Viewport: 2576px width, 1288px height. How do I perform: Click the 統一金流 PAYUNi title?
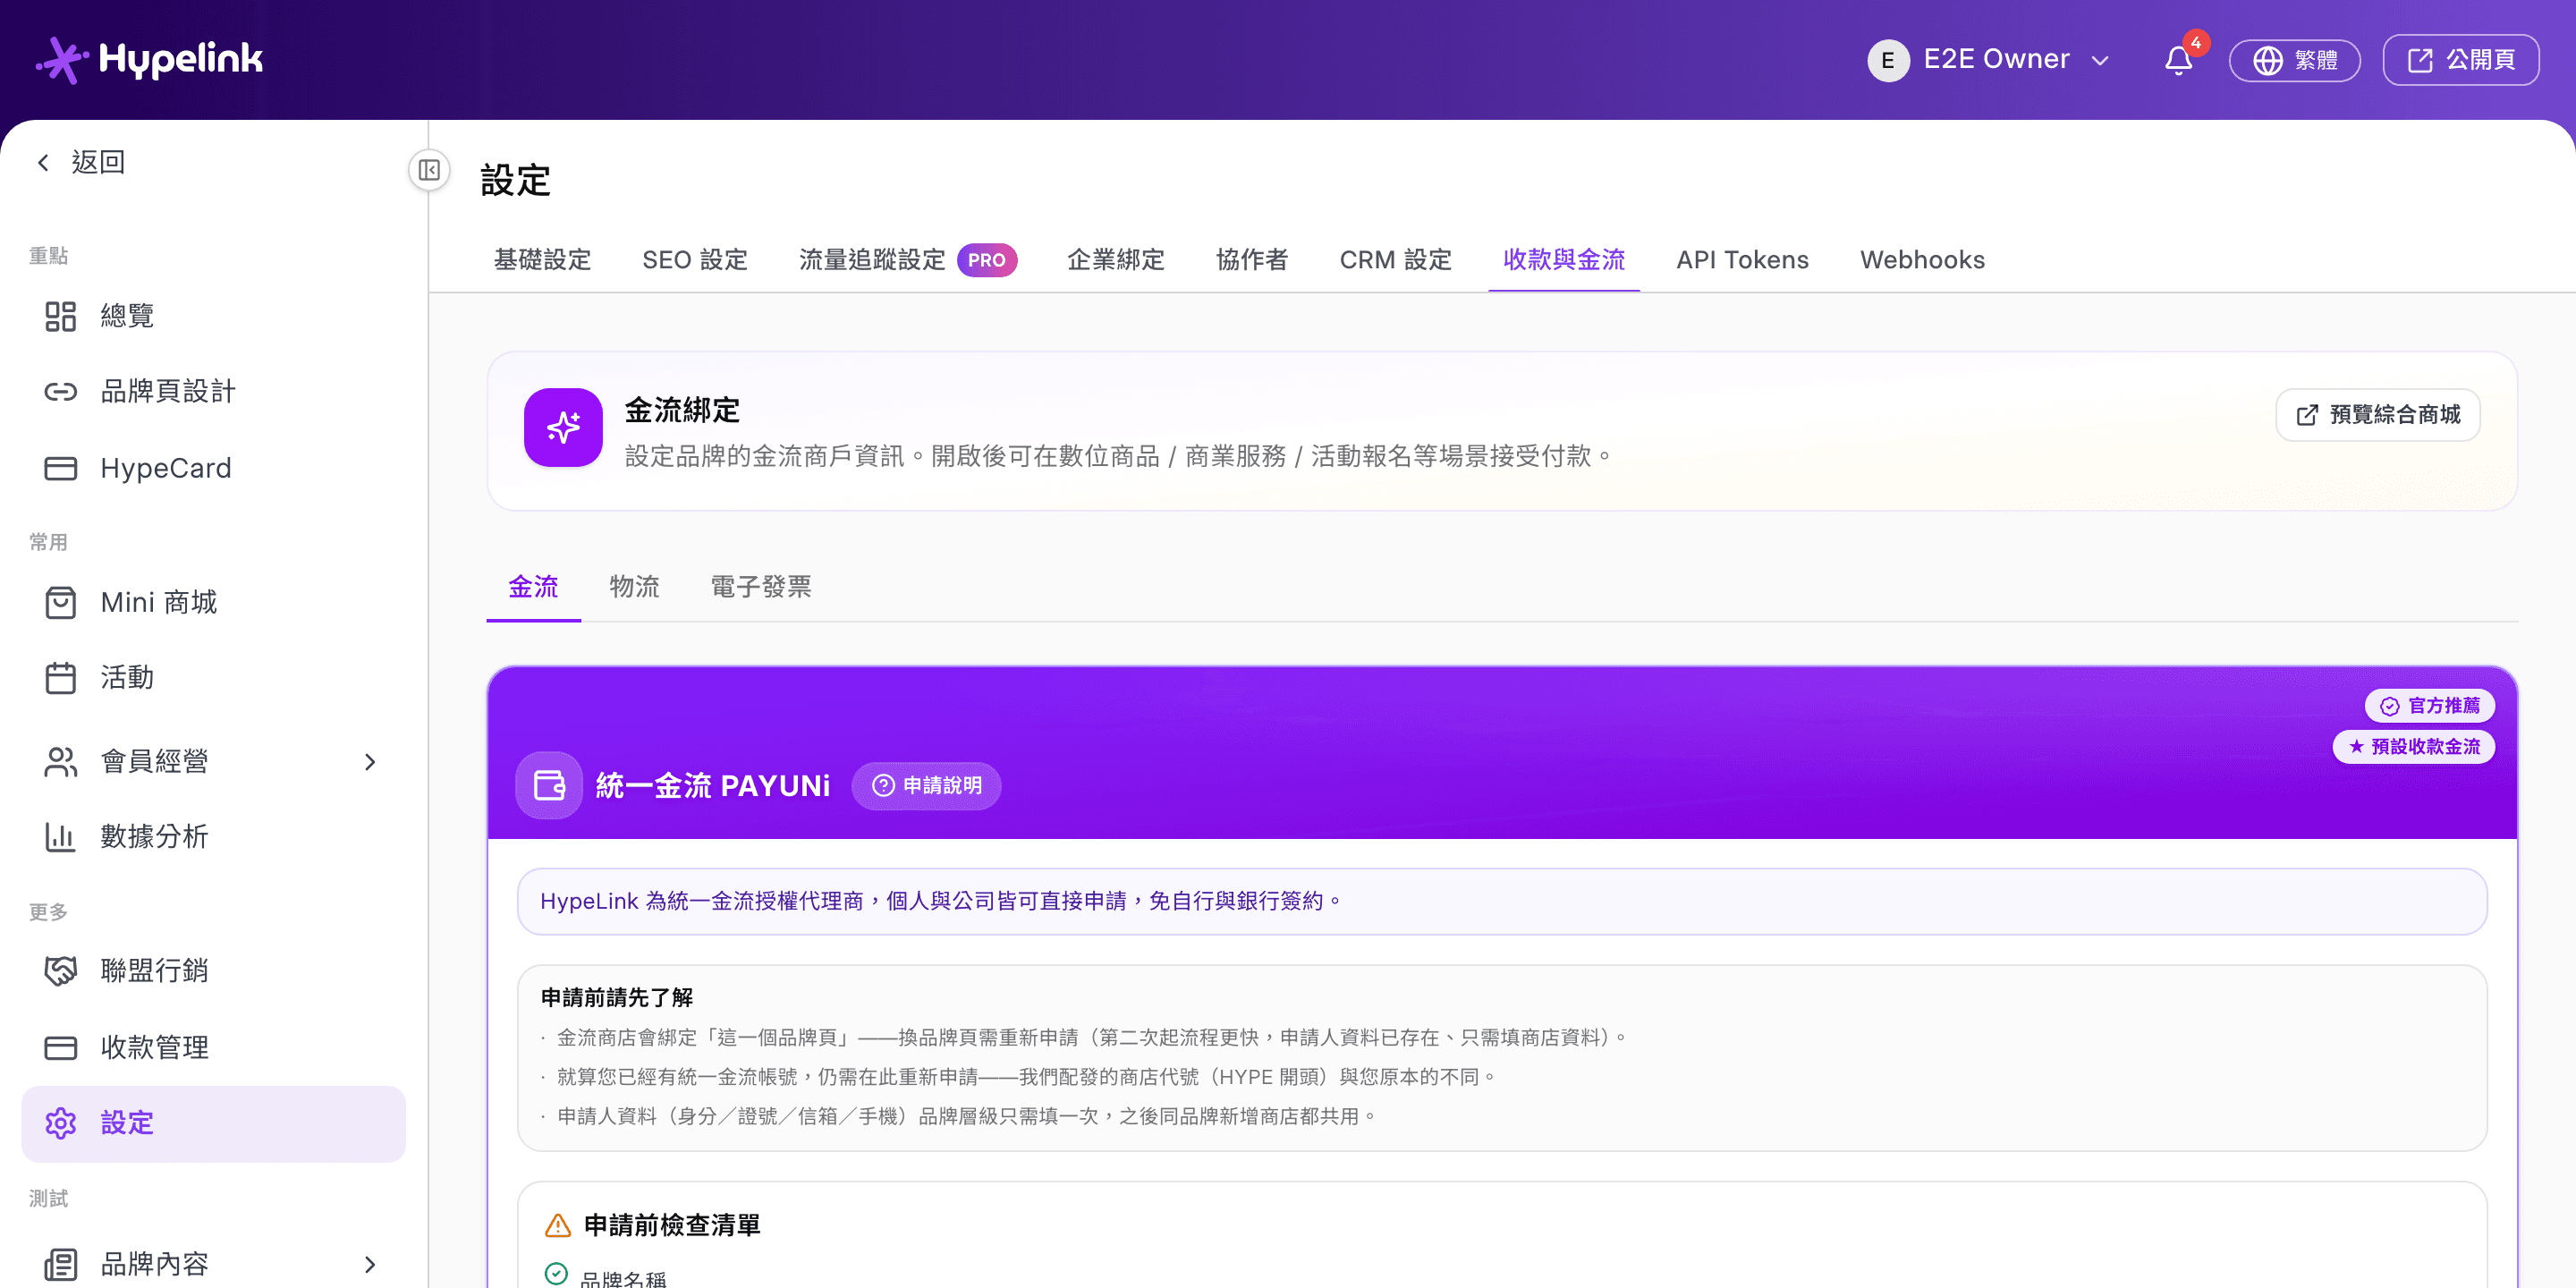713,786
